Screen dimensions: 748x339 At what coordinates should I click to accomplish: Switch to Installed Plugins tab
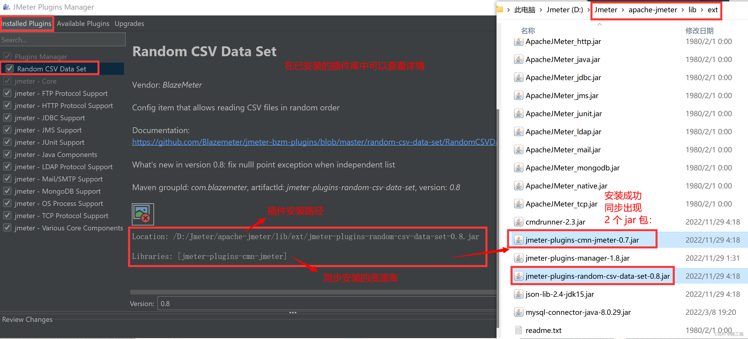pyautogui.click(x=27, y=24)
